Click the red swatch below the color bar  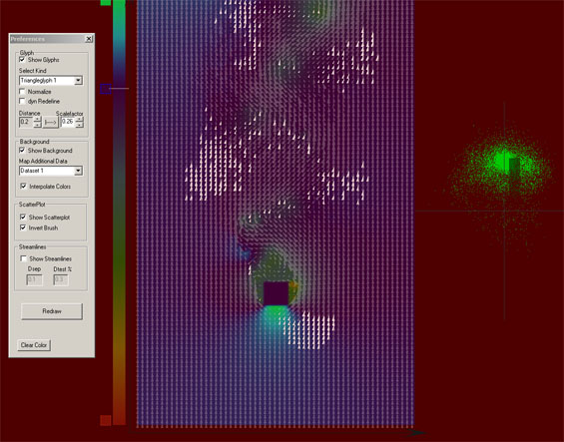(x=106, y=420)
